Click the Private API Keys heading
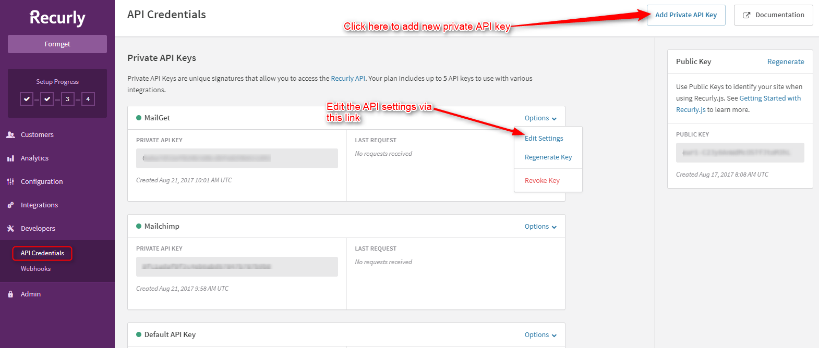Viewport: 819px width, 348px height. [162, 58]
